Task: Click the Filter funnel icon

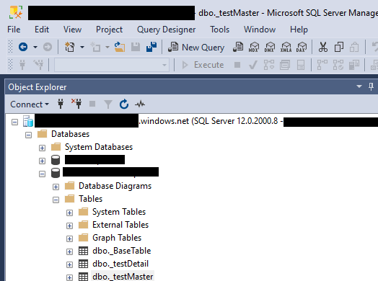Action: [108, 104]
